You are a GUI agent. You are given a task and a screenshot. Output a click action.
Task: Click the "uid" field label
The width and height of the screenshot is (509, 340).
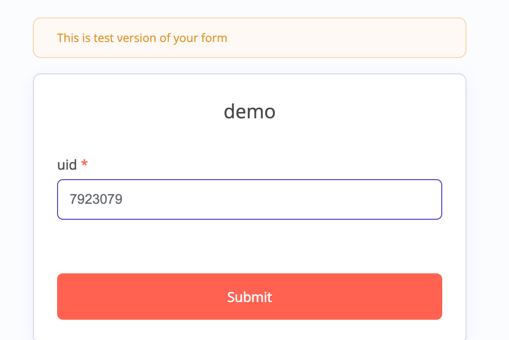pyautogui.click(x=67, y=165)
